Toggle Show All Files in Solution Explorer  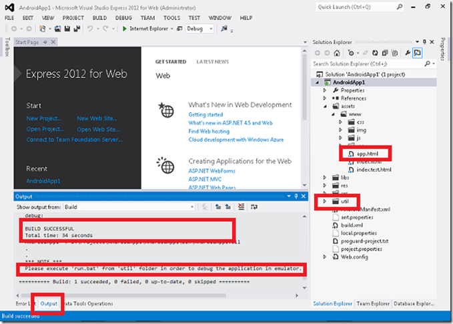395,53
